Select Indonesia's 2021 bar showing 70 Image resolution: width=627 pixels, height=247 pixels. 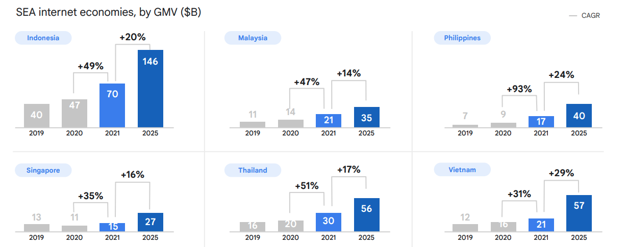click(x=112, y=105)
